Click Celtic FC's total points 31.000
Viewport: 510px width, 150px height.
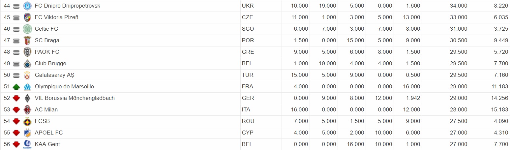point(459,29)
